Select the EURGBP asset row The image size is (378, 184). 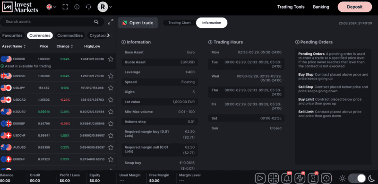(x=58, y=123)
